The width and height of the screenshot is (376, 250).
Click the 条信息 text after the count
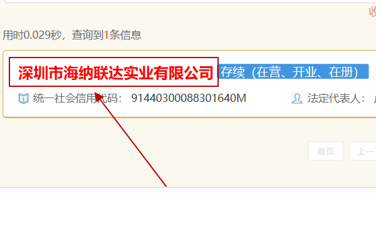[x=125, y=35]
